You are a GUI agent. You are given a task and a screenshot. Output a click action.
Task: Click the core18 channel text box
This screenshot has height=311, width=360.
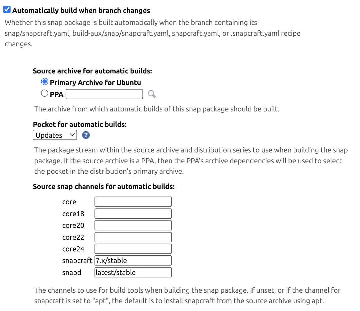pyautogui.click(x=133, y=213)
